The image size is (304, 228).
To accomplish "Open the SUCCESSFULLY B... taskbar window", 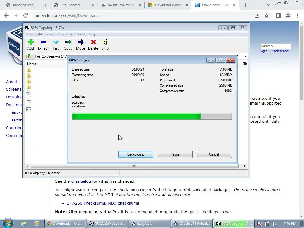I will pos(107,224).
